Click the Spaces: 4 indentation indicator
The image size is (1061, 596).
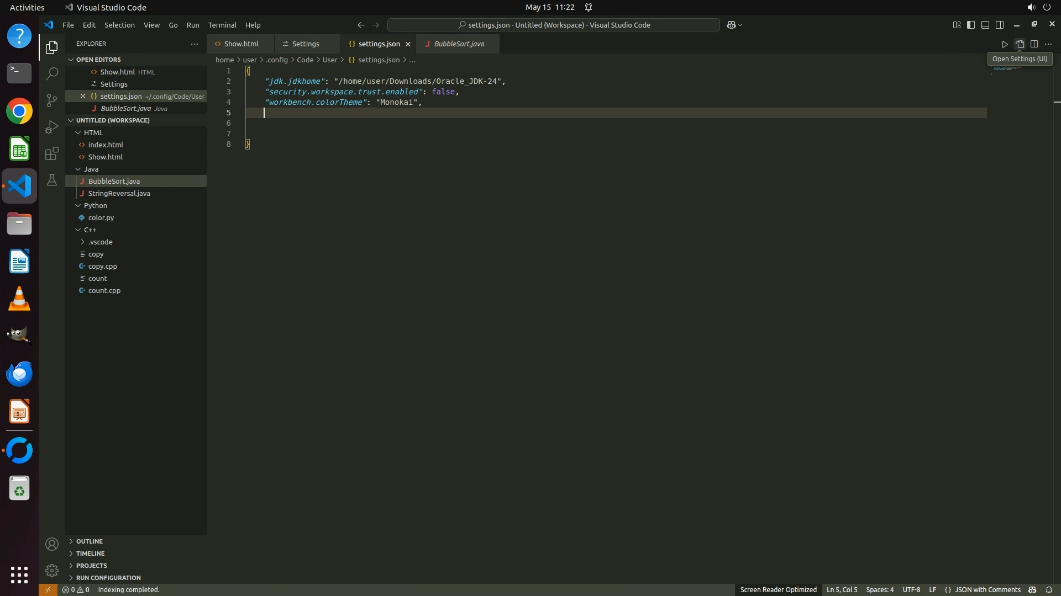(879, 590)
